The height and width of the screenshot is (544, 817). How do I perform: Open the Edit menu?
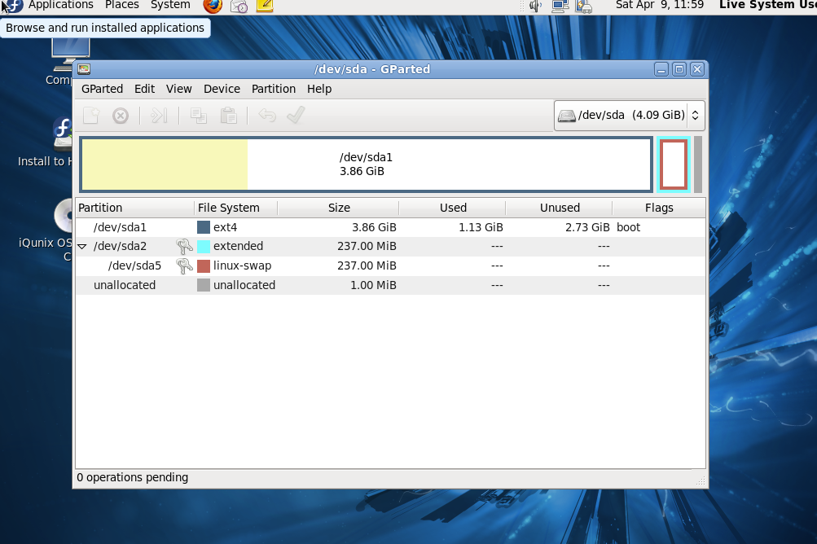click(144, 89)
